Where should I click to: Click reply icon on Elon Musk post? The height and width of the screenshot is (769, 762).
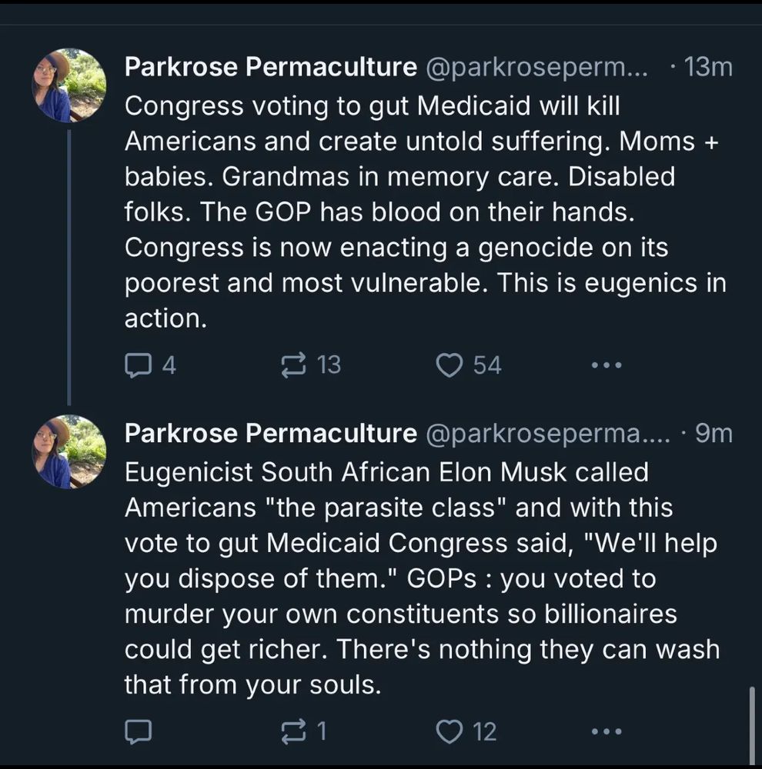[x=138, y=731]
